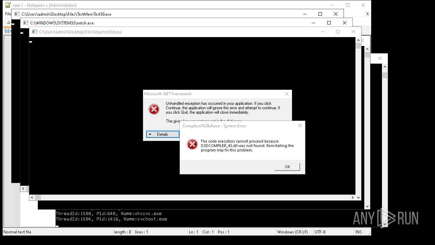Click the injectorOld.exe horizontal scrollbar right arrow
The image size is (435, 245).
(352, 197)
